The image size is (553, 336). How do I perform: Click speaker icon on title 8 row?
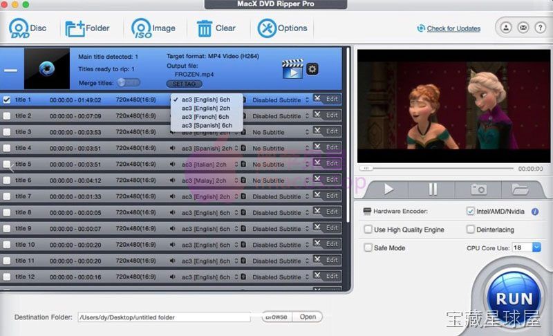tap(172, 213)
